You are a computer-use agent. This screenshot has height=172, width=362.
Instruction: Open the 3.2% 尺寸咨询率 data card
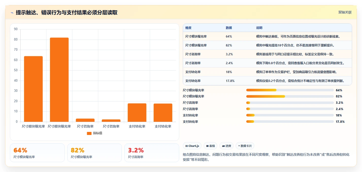point(152,153)
